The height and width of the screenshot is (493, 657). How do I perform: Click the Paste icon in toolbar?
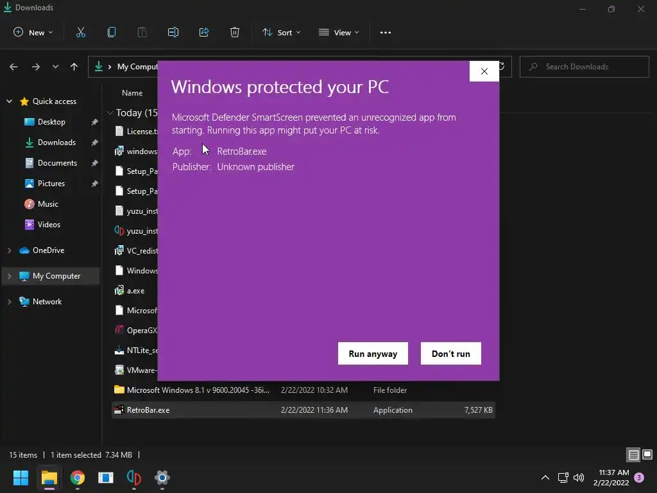[142, 32]
